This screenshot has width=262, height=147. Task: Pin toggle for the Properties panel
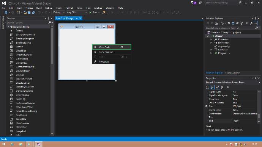(x=255, y=78)
